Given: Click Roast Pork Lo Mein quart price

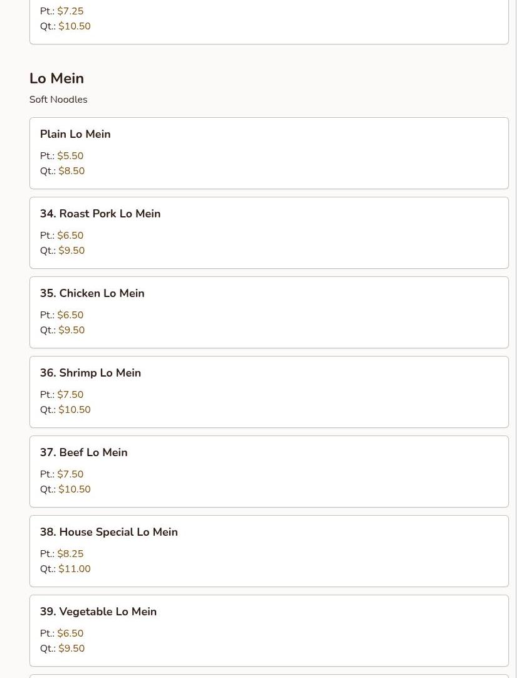Looking at the screenshot, I should click(x=71, y=251).
